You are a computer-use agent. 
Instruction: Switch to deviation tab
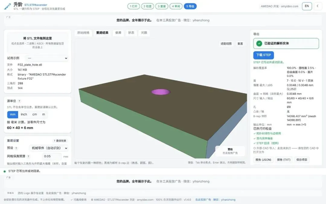click(118, 33)
